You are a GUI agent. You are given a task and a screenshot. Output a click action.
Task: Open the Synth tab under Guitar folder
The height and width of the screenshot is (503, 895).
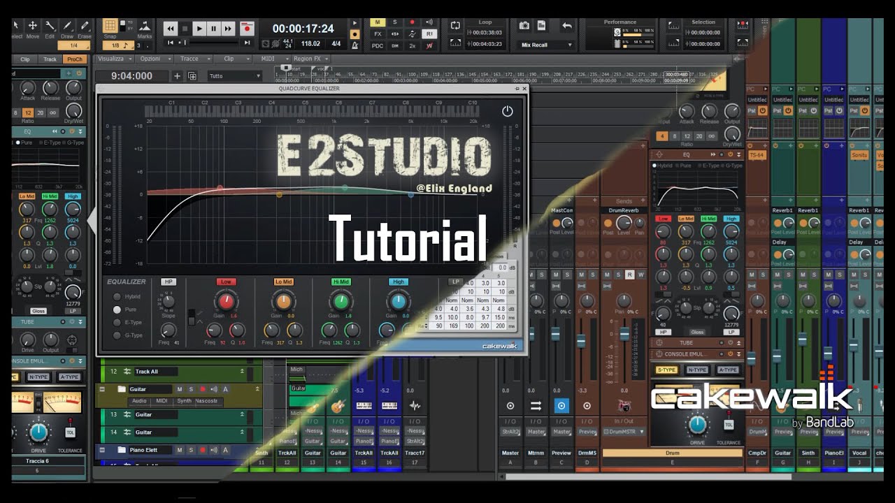point(184,401)
